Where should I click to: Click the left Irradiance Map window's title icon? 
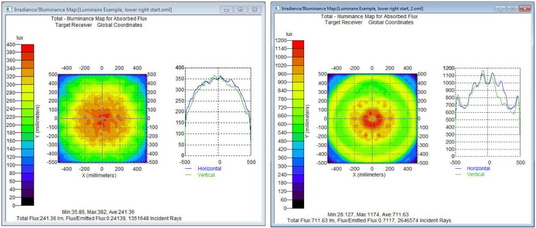(9, 10)
